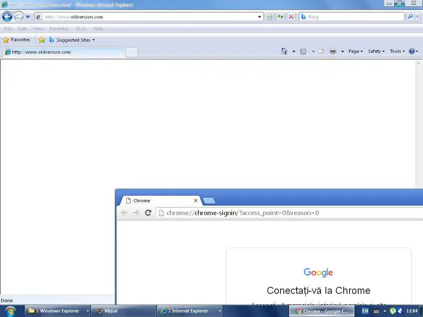Click the Internet Explorer address bar
This screenshot has height=317, width=423.
pos(149,17)
